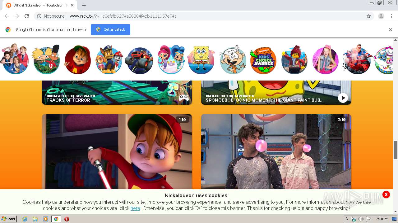Open The Loud House character circle

(233, 60)
